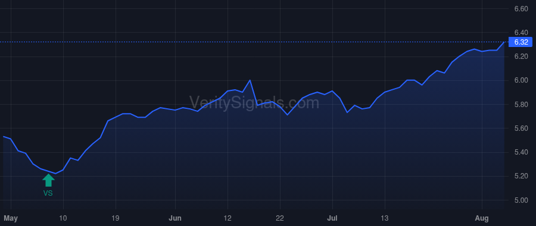
Task: Click the Jul date axis label
Action: [x=332, y=218]
